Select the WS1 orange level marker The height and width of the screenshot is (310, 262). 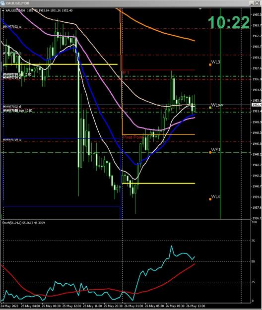[x=210, y=152]
